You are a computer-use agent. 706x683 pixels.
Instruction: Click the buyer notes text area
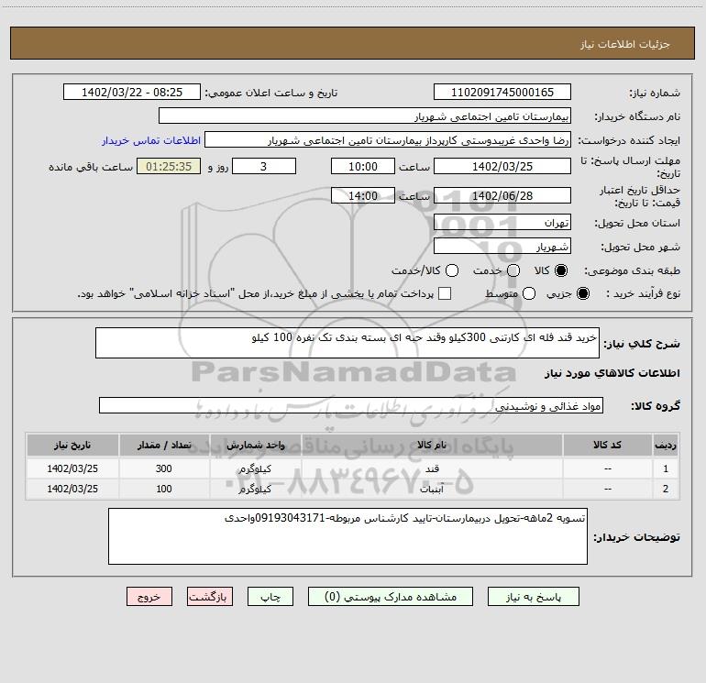click(x=347, y=536)
